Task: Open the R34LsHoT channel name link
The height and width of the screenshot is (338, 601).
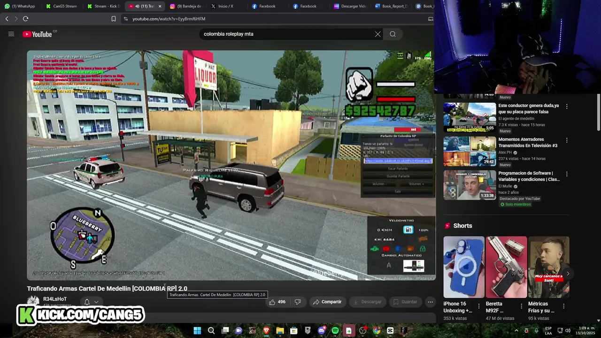Action: click(55, 299)
